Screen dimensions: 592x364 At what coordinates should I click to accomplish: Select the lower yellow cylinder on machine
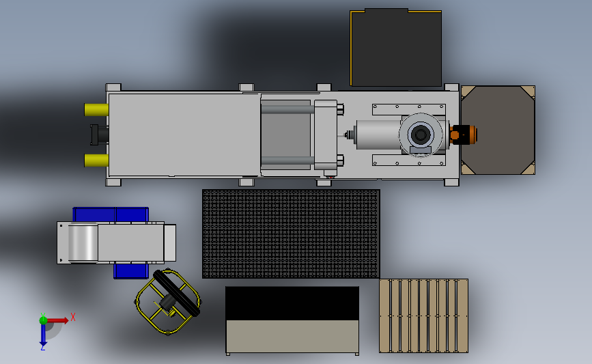coord(96,160)
